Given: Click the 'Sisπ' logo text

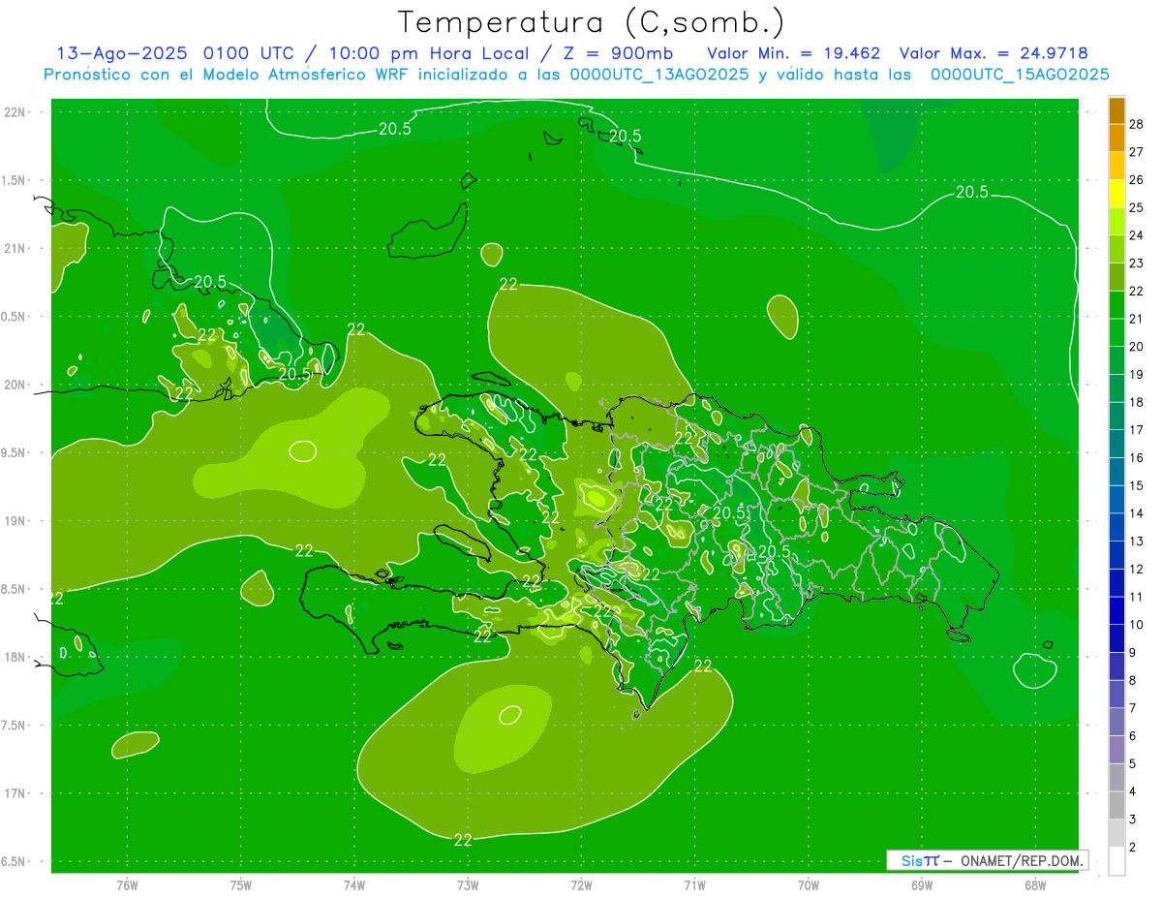Looking at the screenshot, I should [920, 860].
